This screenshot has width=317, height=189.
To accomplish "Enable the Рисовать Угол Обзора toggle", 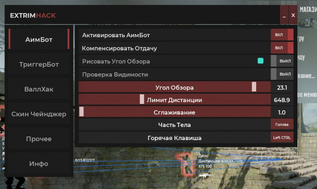I will click(282, 61).
